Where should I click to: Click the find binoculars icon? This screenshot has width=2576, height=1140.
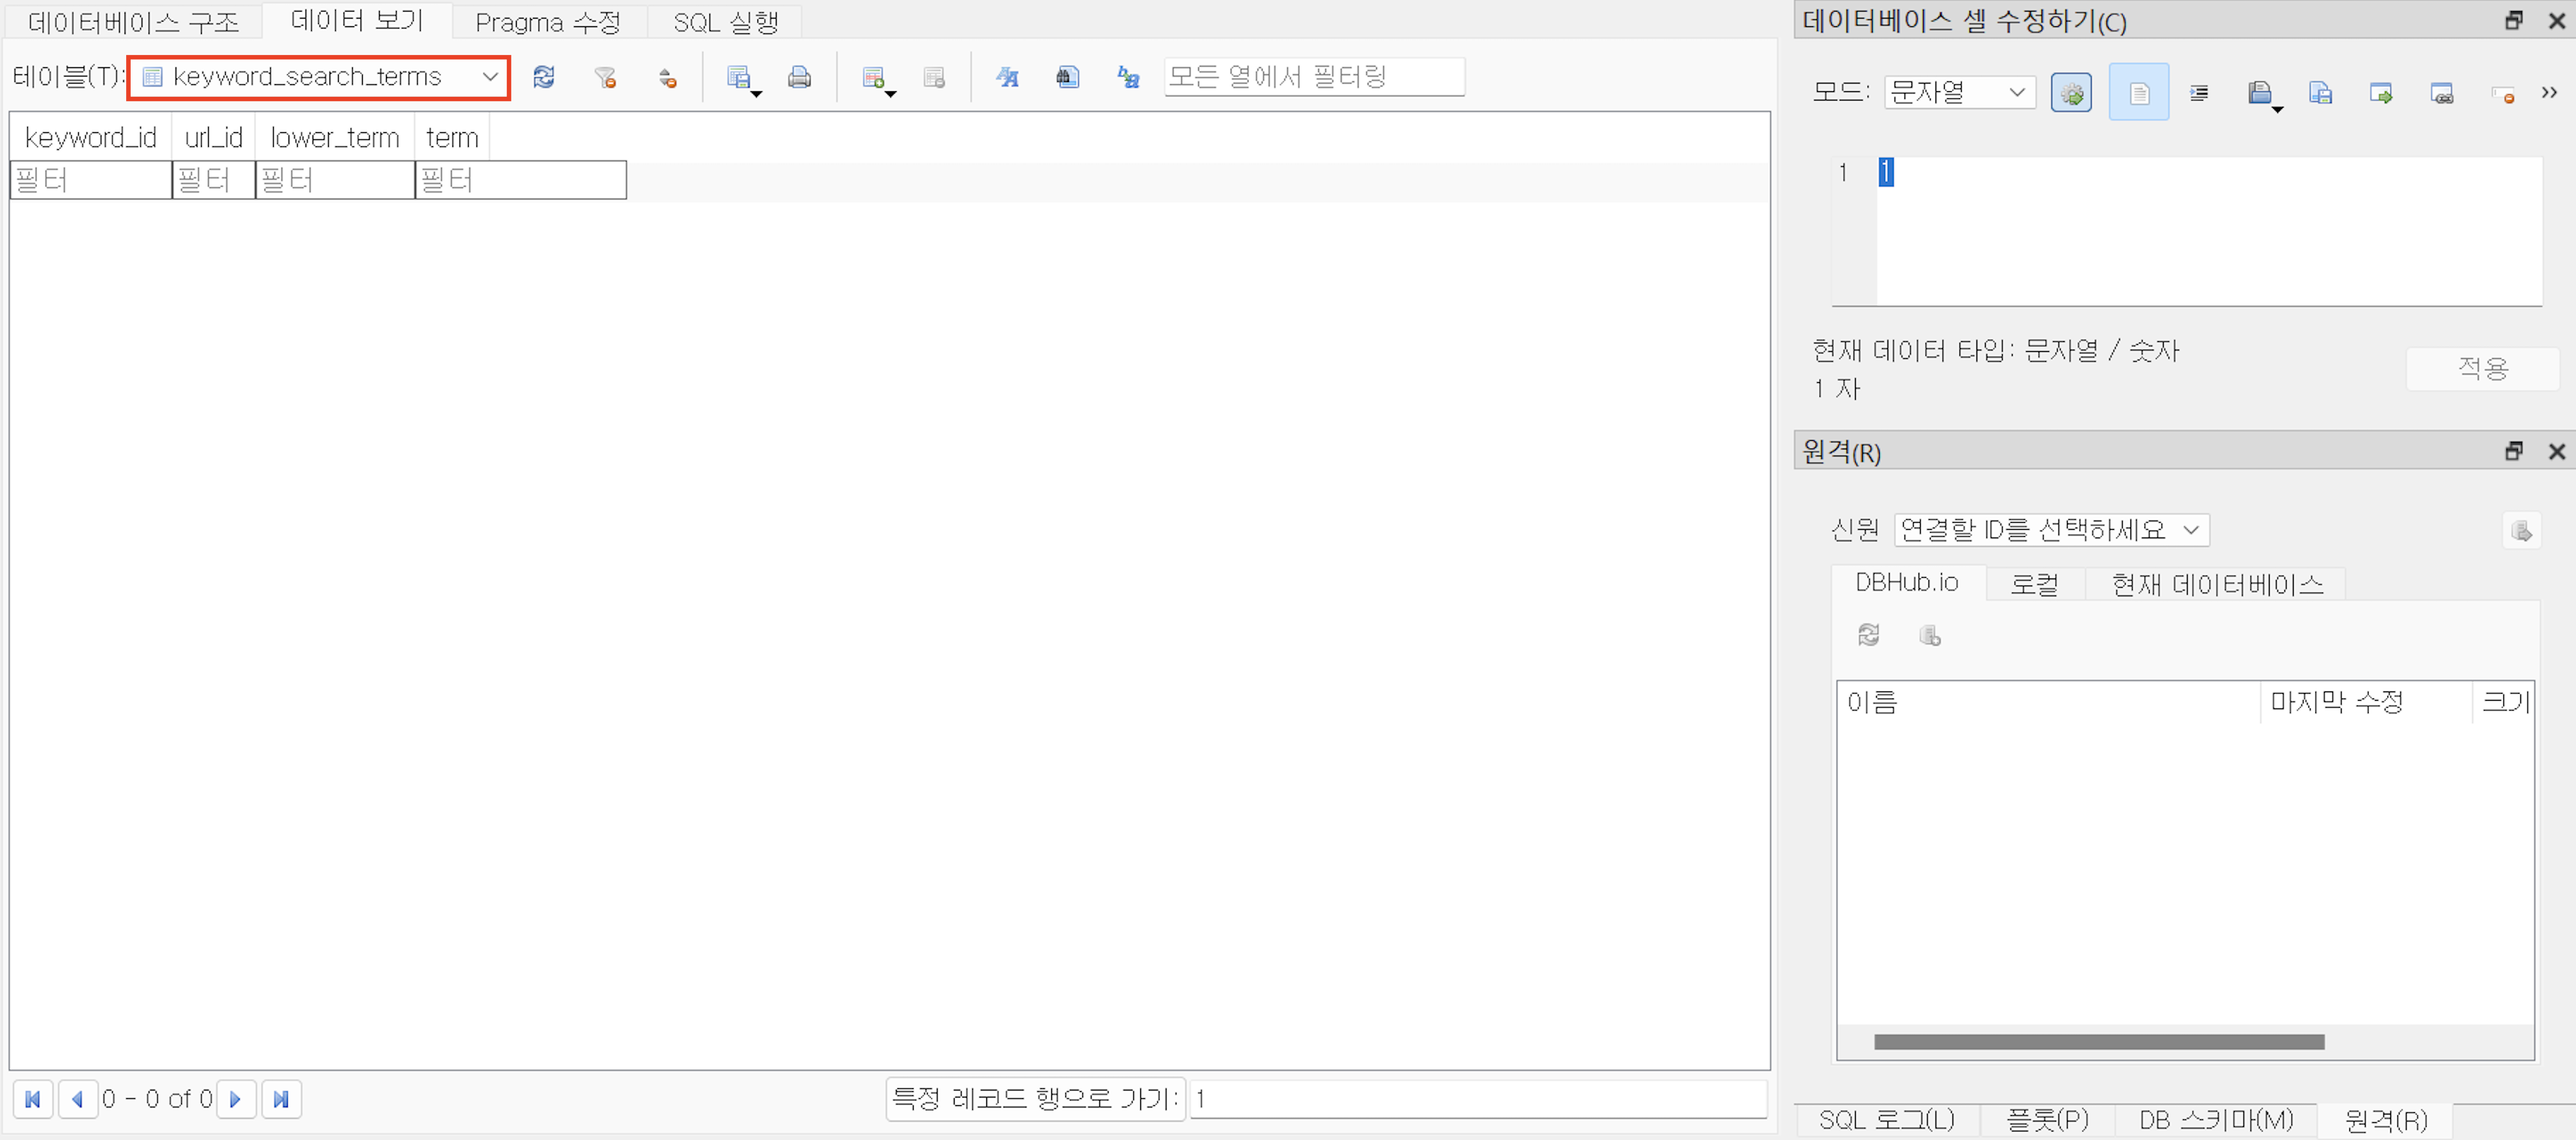(x=1067, y=77)
